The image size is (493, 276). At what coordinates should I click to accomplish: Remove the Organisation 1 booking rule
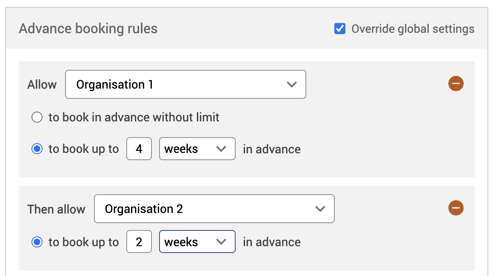[456, 84]
